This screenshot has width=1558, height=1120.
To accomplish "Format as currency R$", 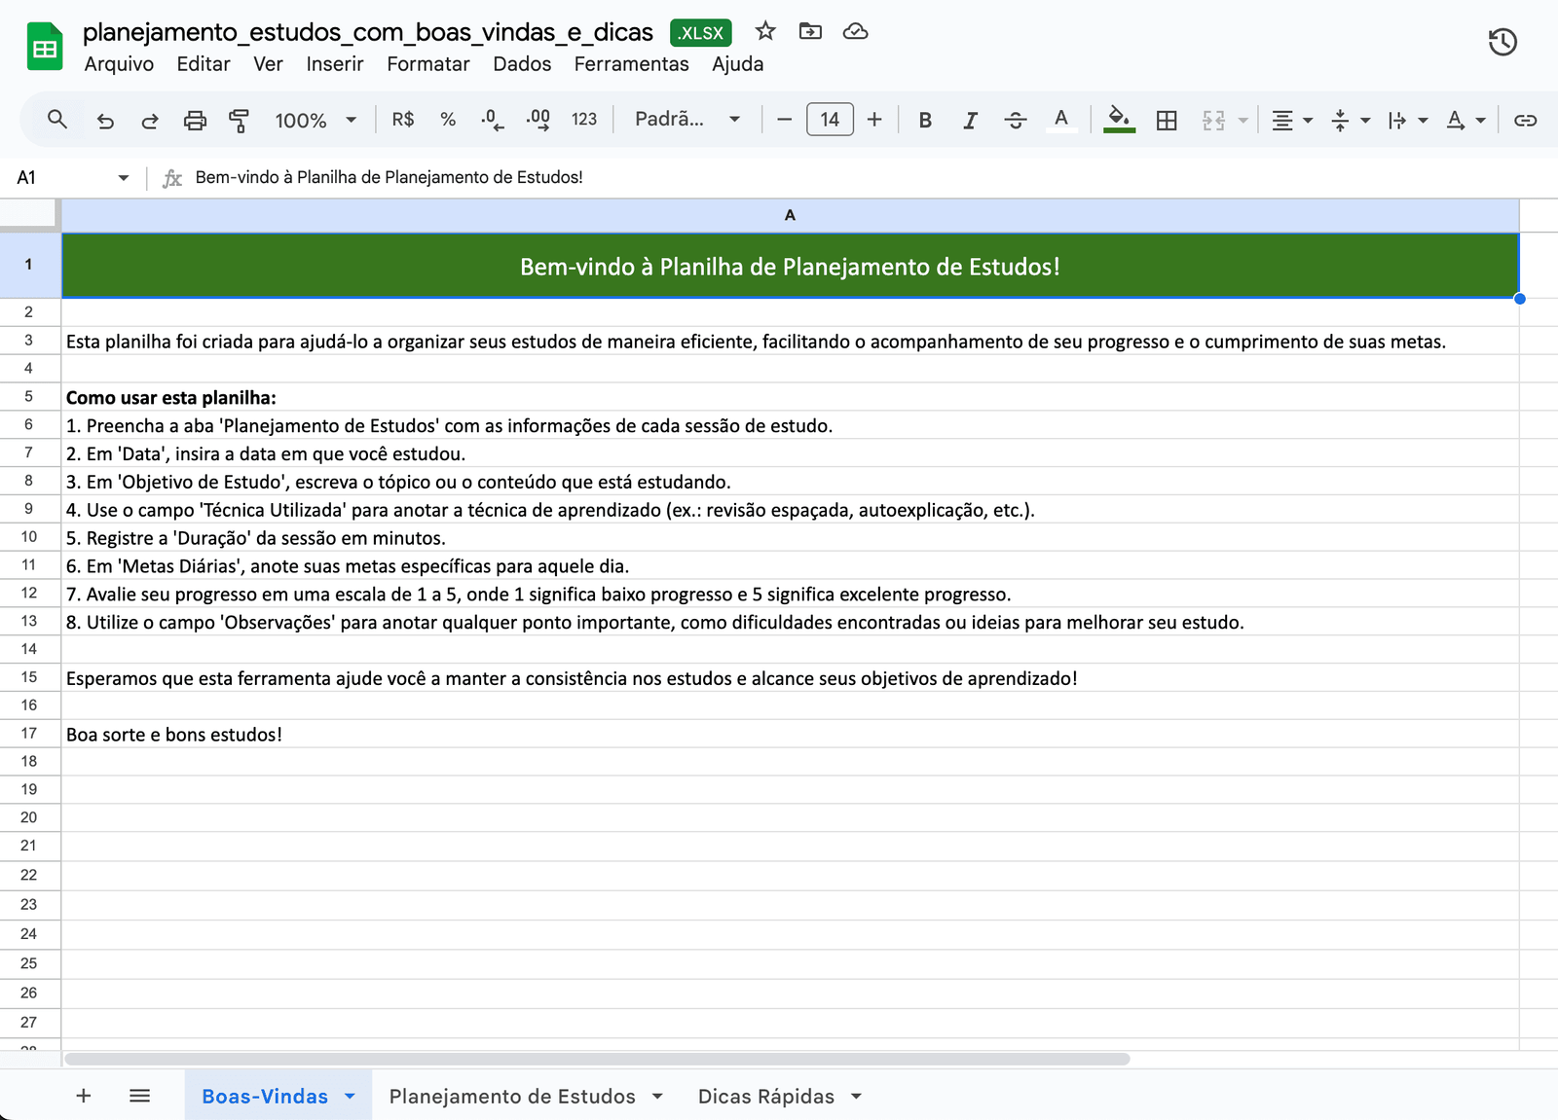I will pos(403,119).
